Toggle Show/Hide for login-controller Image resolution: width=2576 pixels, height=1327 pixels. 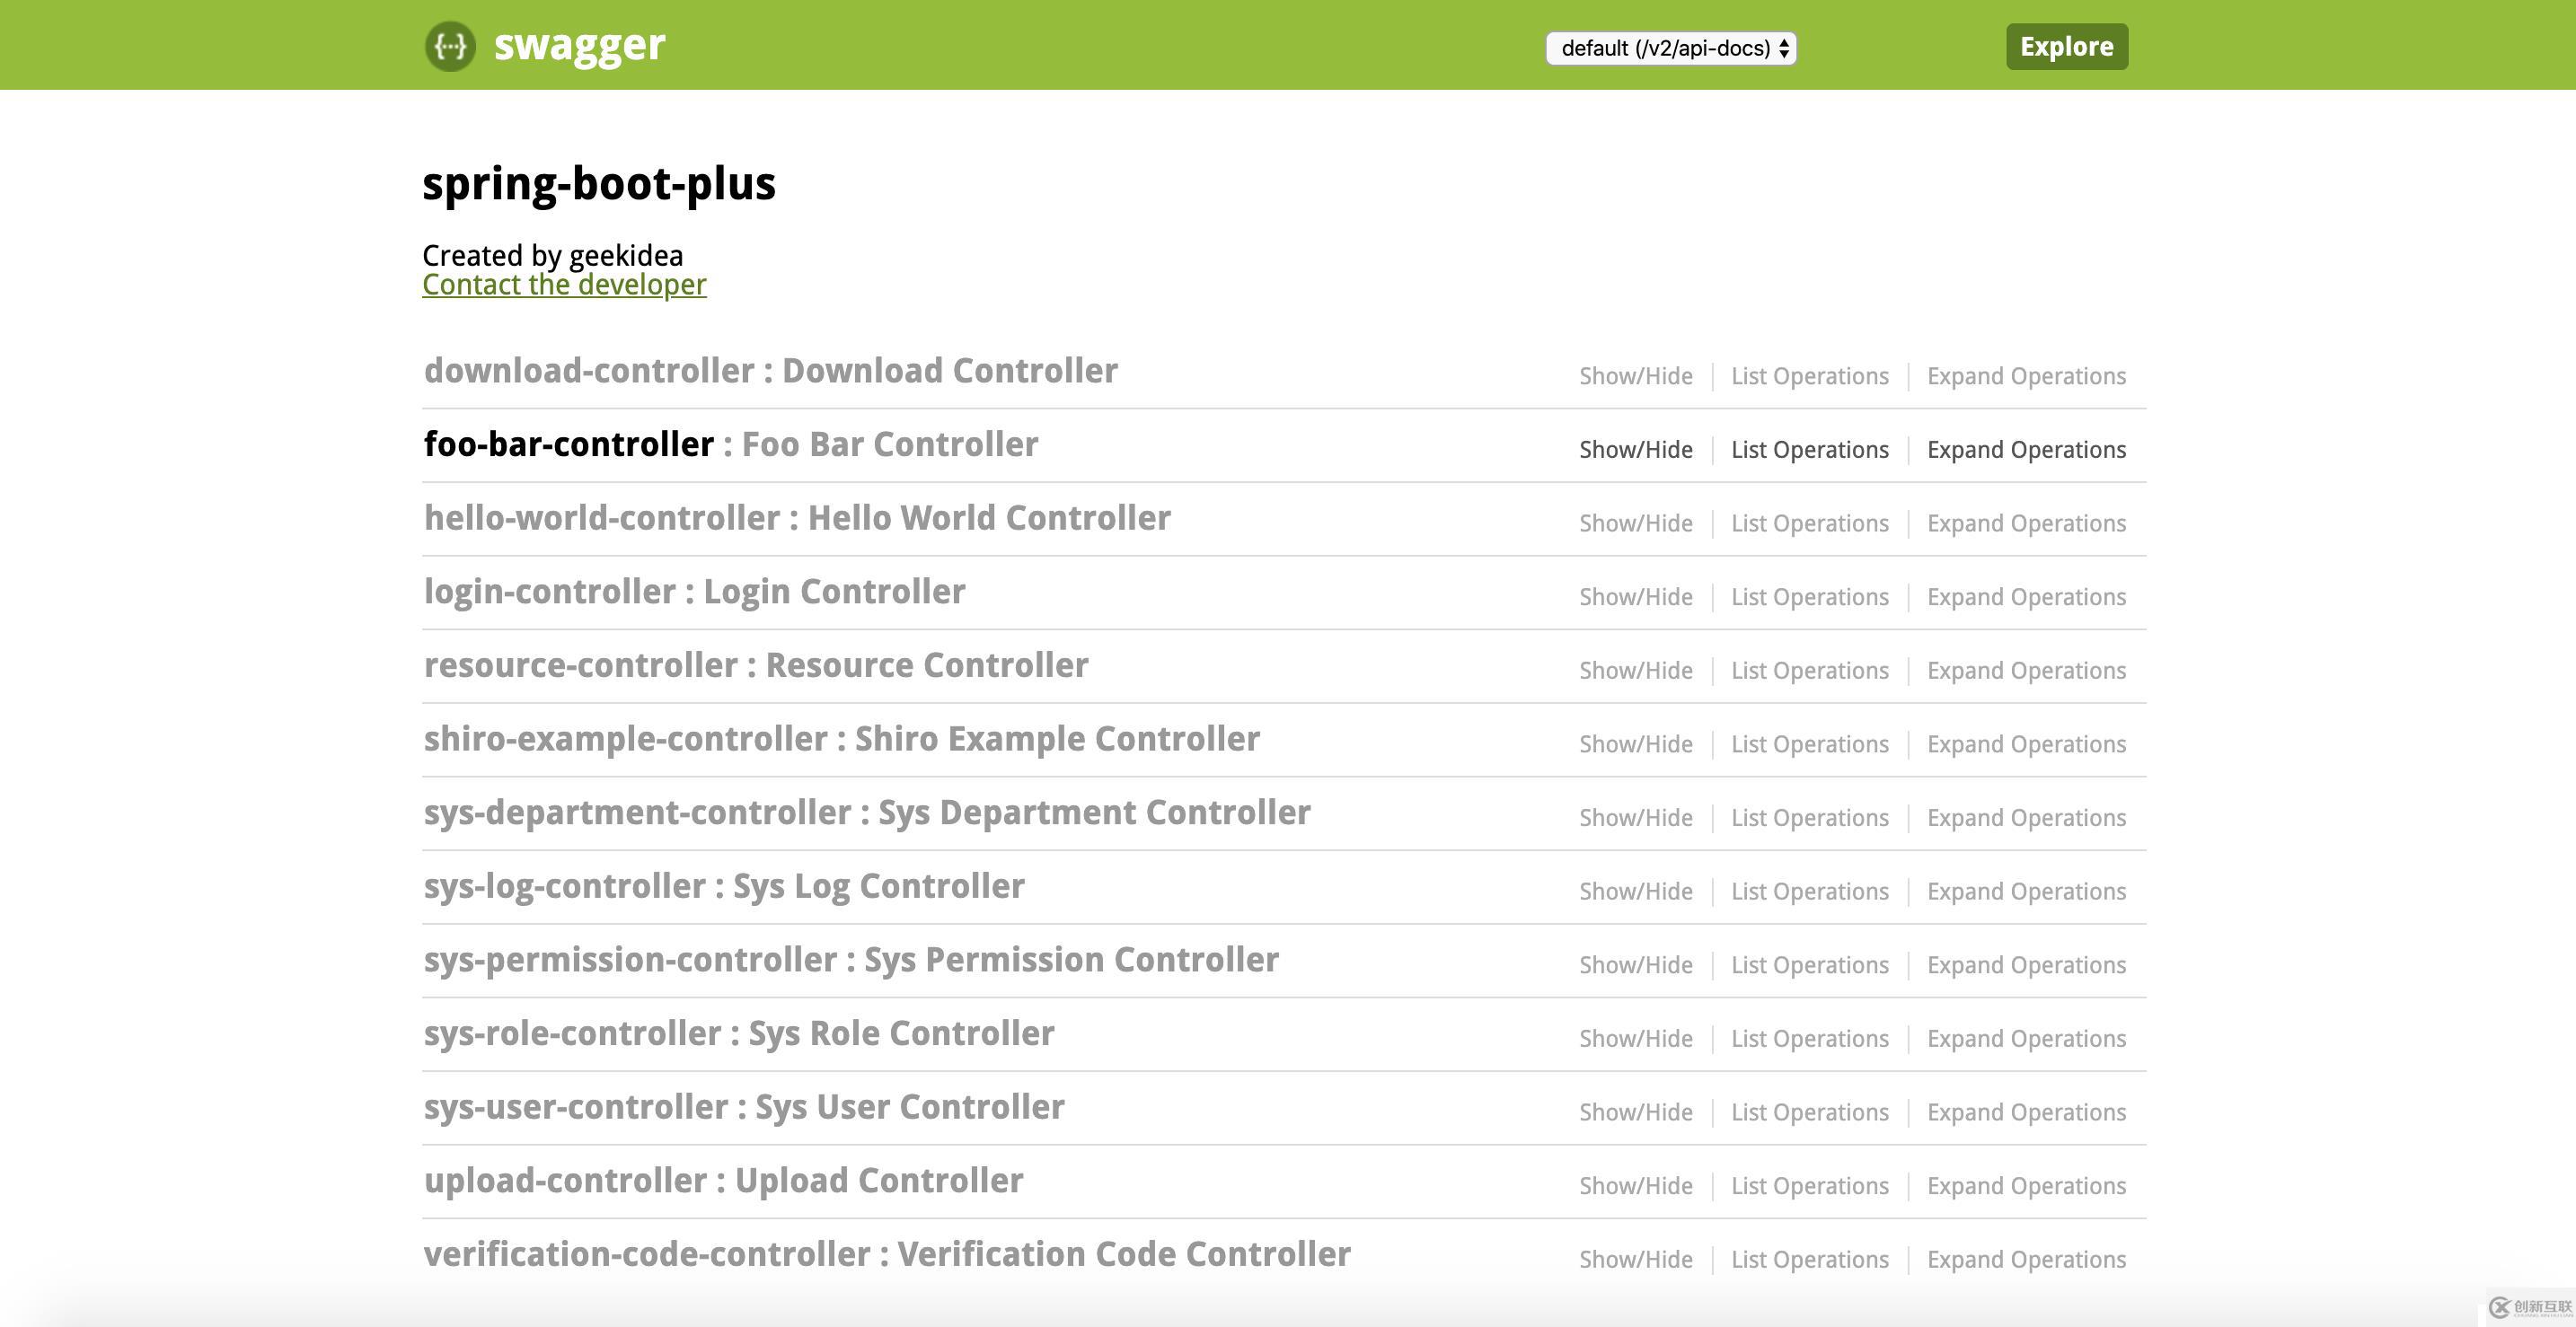tap(1636, 598)
